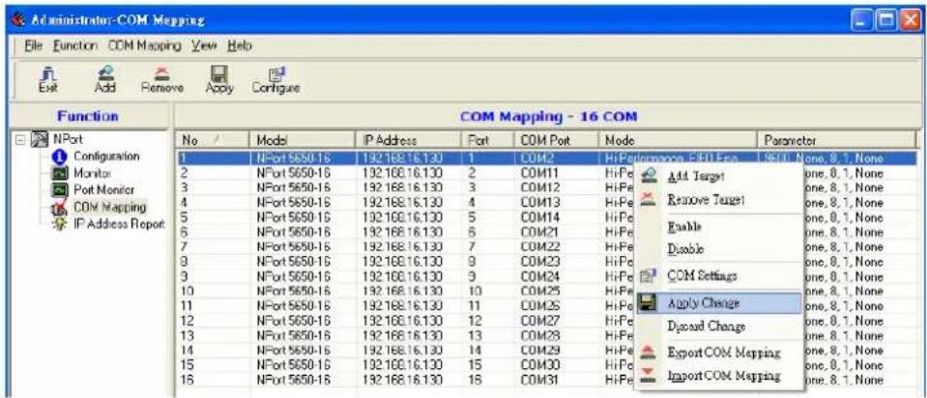The image size is (927, 398).
Task: Sort by the No column header
Action: click(x=213, y=140)
